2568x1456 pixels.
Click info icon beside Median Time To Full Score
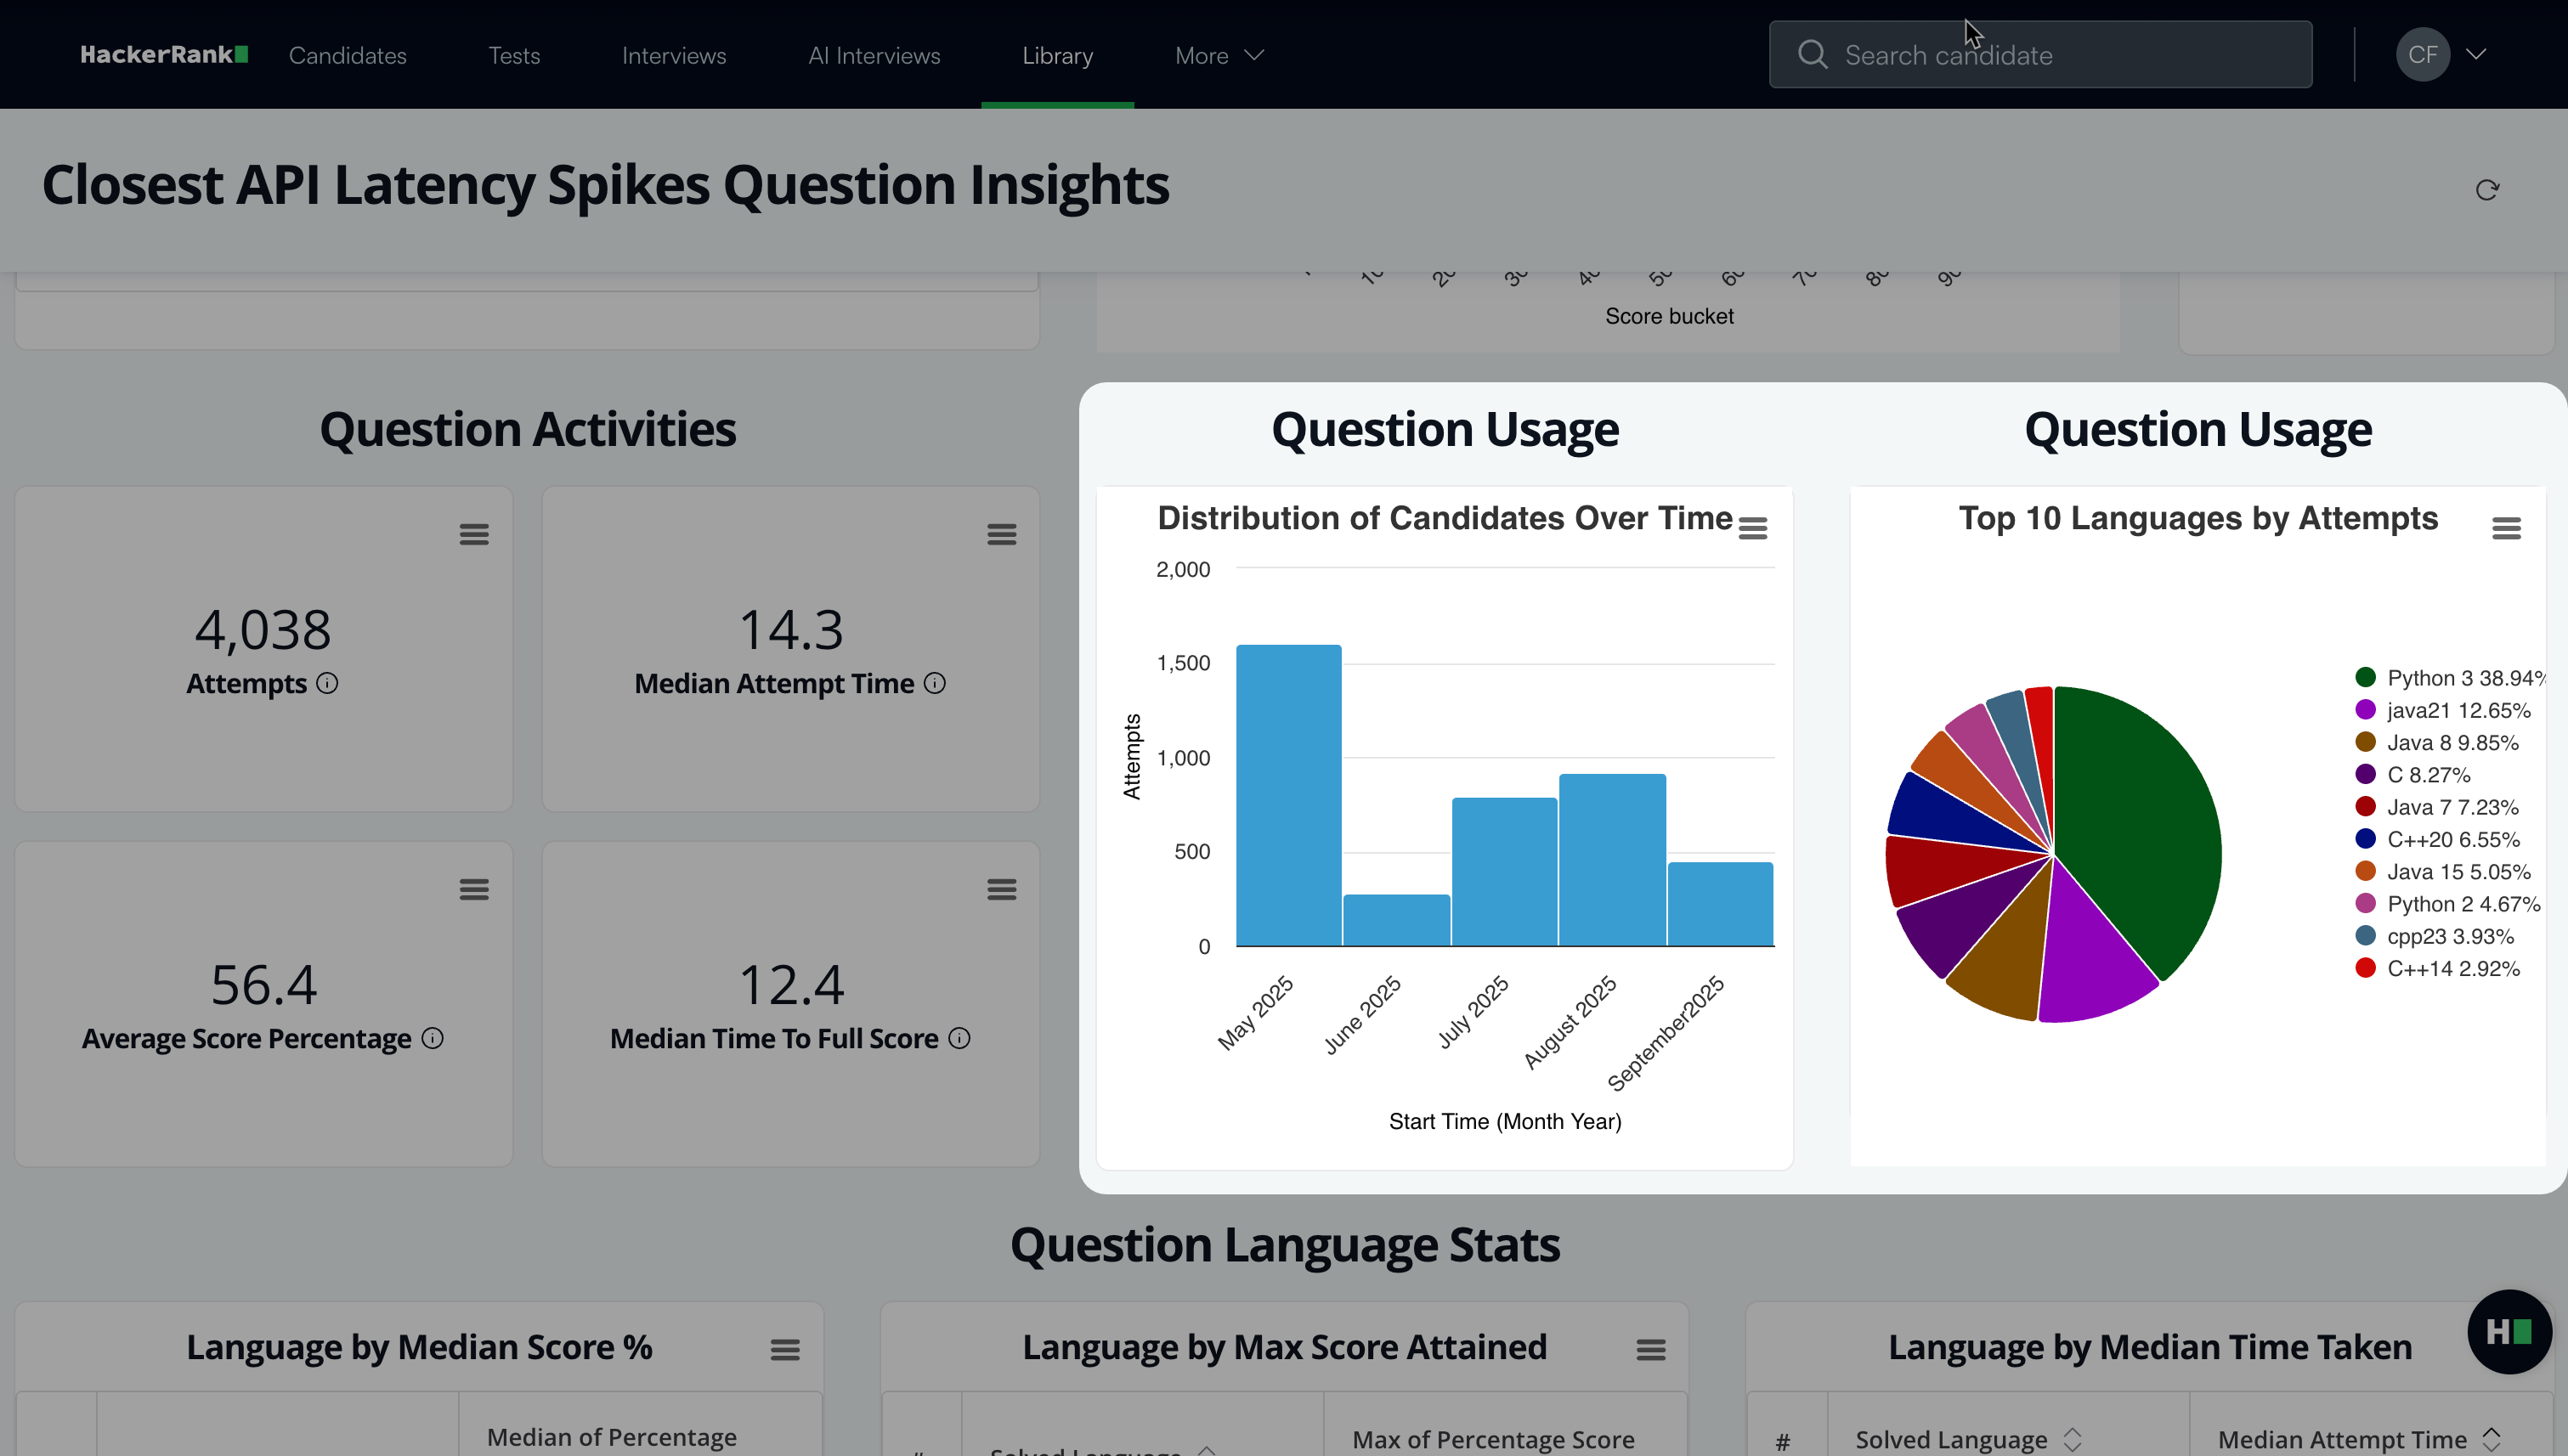[959, 1038]
